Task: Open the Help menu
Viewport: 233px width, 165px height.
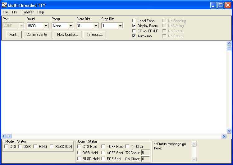Action: pyautogui.click(x=41, y=12)
